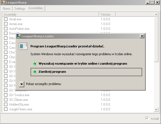
Task: Click the LeagueSharp window title icon
Action: coord(3,3)
